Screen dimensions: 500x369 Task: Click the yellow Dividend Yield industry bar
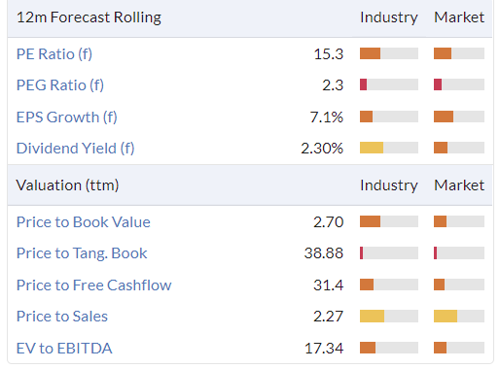[x=389, y=148]
